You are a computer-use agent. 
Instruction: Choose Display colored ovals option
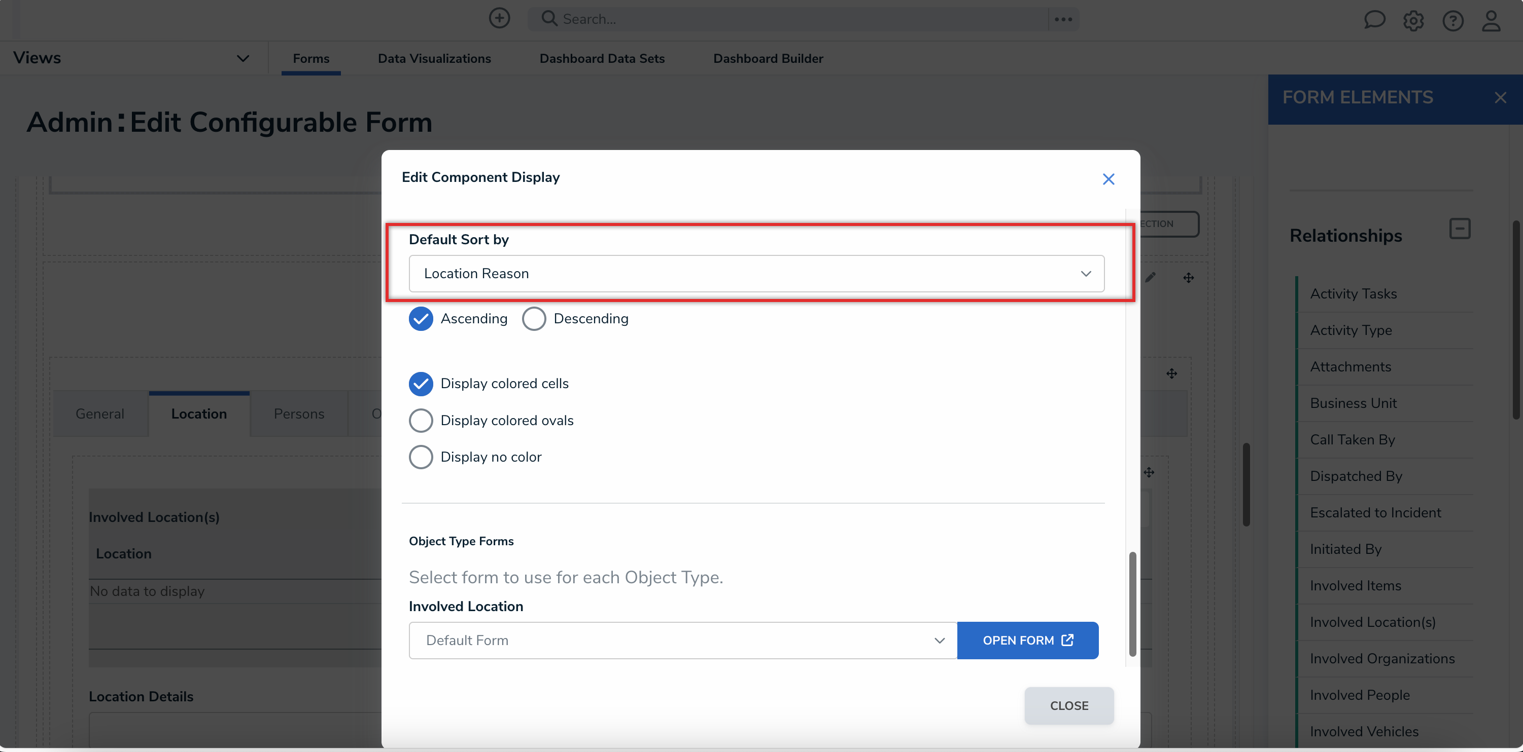tap(421, 421)
